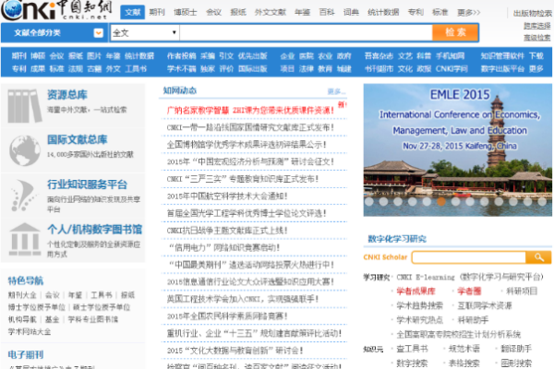Screen dimensions: 554x369
Task: Click 行业知识服务平台 heading
Action: pyautogui.click(x=87, y=184)
